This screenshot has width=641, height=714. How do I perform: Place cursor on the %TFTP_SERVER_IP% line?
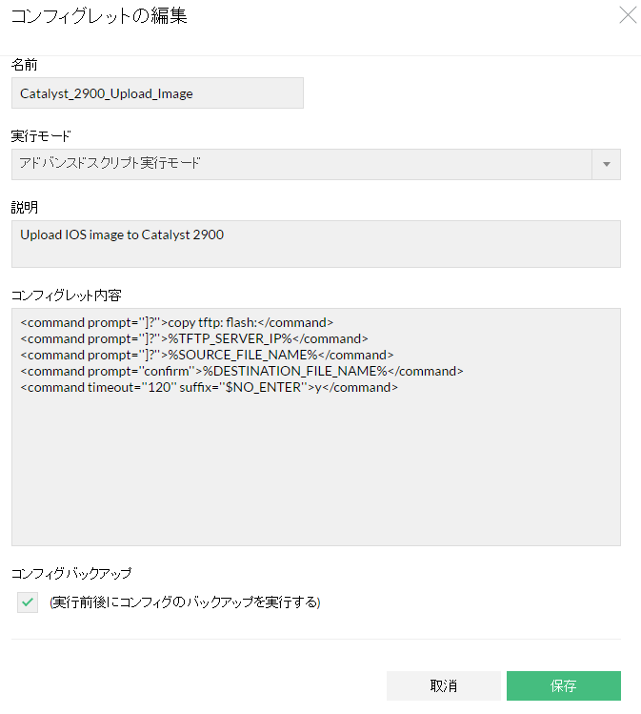coord(193,338)
